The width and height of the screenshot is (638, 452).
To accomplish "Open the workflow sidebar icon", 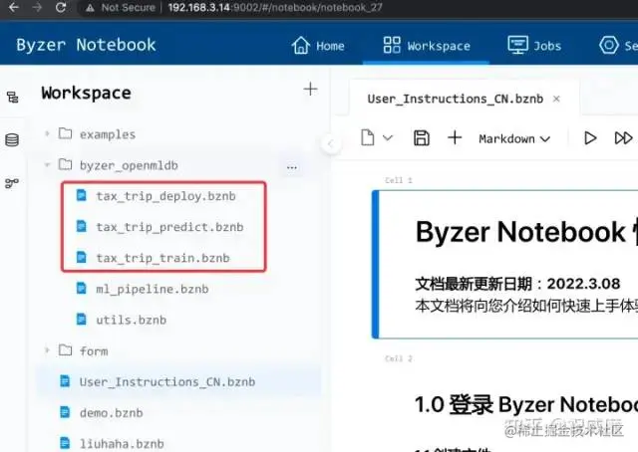I will [12, 183].
